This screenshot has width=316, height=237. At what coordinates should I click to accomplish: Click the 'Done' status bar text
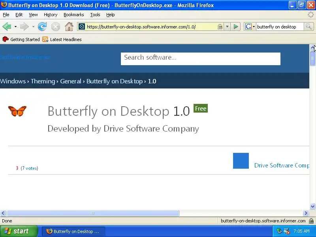[x=7, y=221]
